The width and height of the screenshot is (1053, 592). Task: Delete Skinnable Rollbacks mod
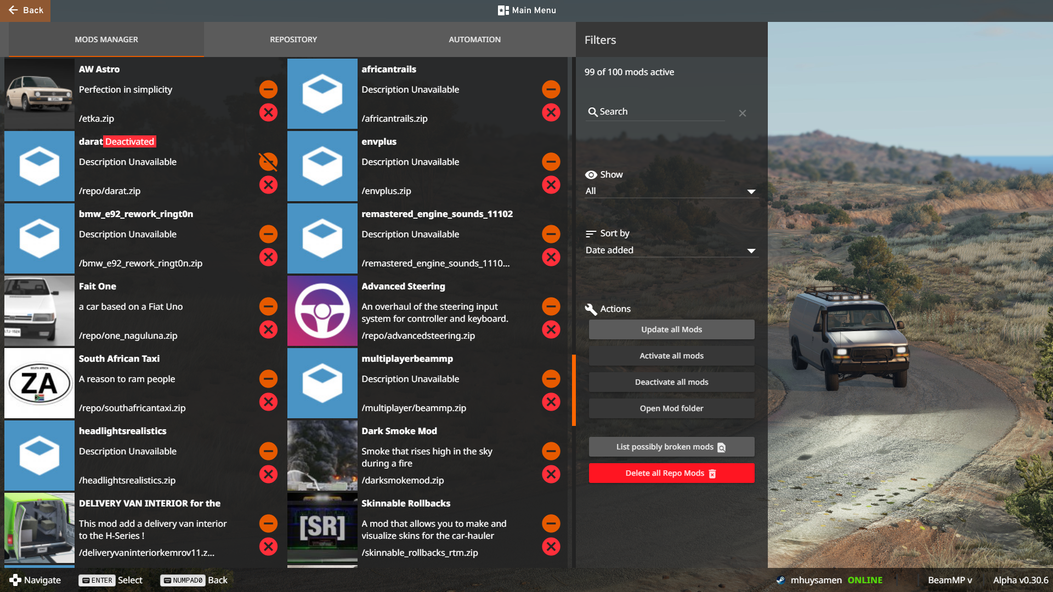coord(551,547)
